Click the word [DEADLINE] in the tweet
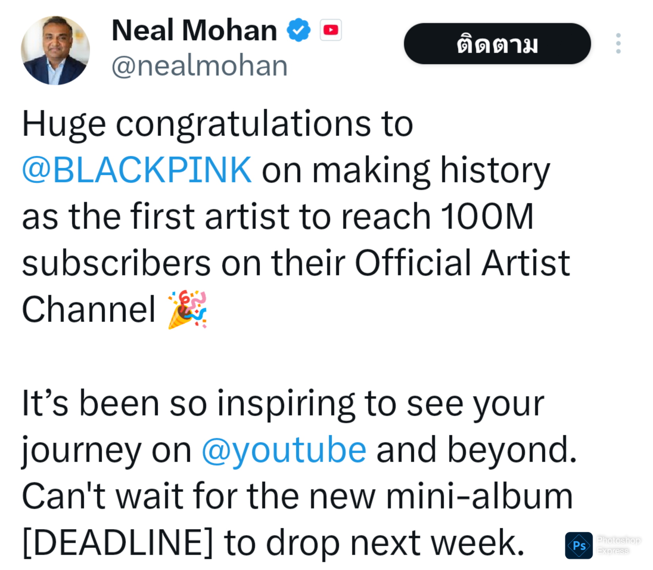The width and height of the screenshot is (653, 570). click(x=118, y=542)
